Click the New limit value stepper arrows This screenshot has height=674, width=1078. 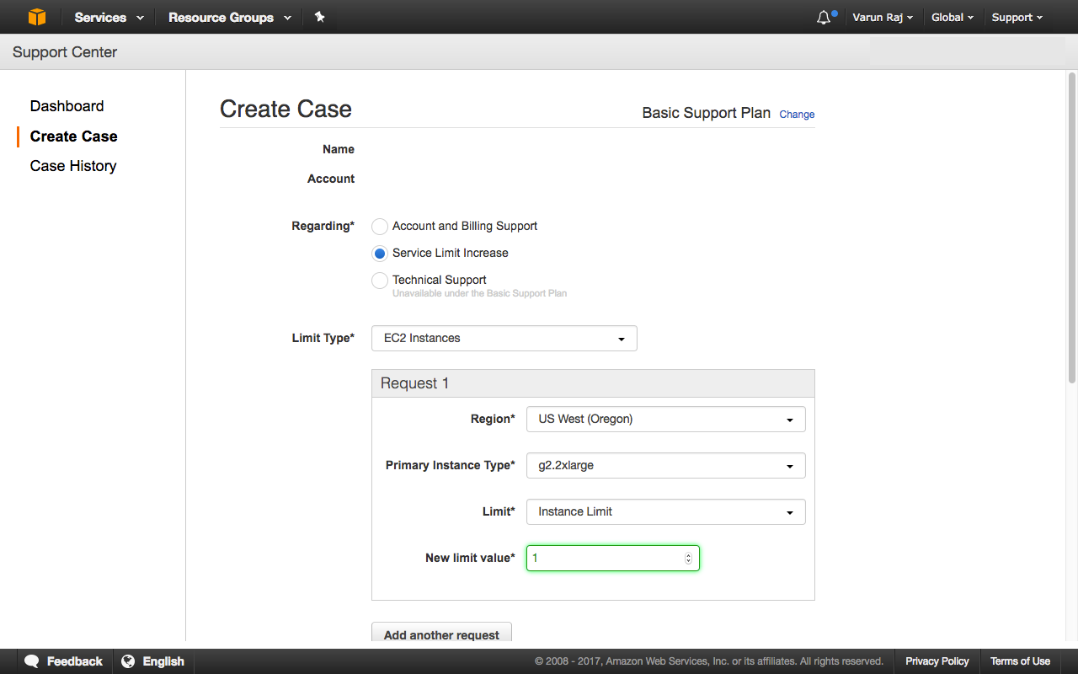pos(688,559)
